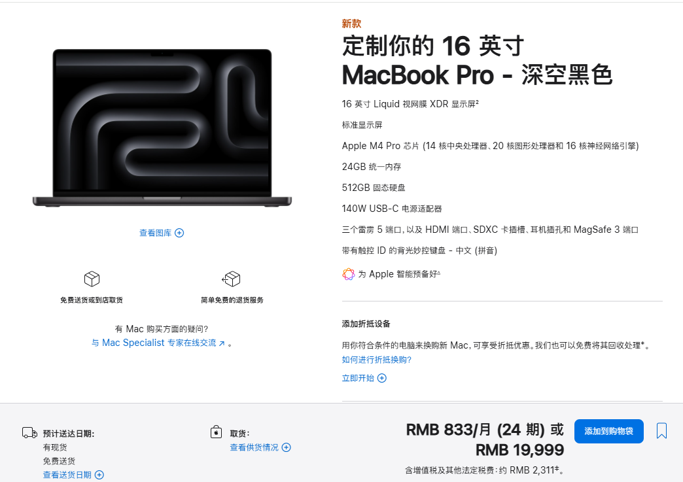
Task: Add to bag with 添加到购物袋 button
Action: 608,431
